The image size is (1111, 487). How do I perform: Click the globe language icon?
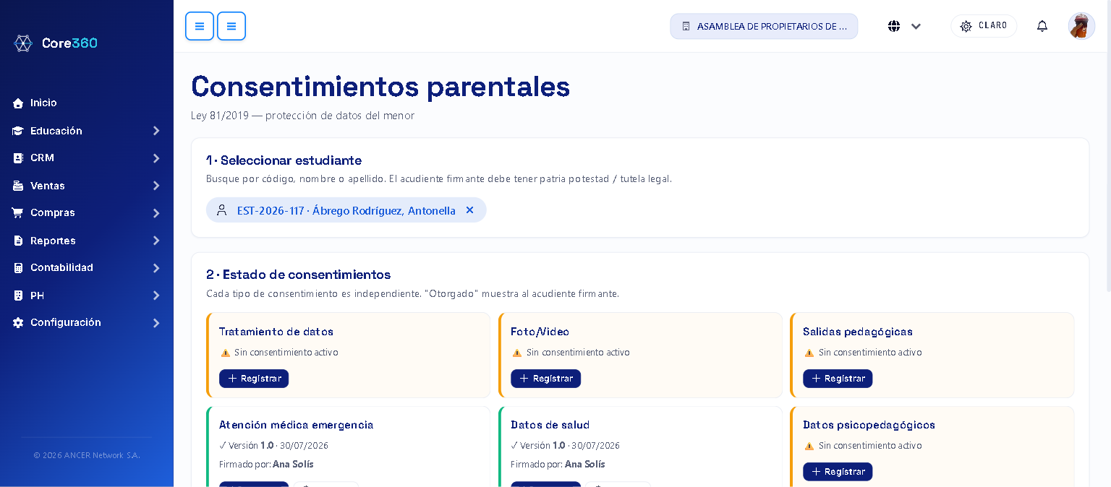(x=894, y=26)
